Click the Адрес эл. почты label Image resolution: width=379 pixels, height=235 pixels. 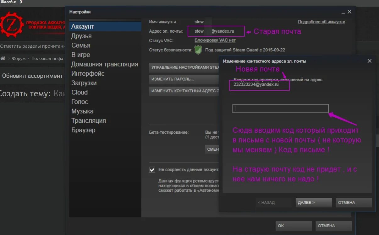166,31
